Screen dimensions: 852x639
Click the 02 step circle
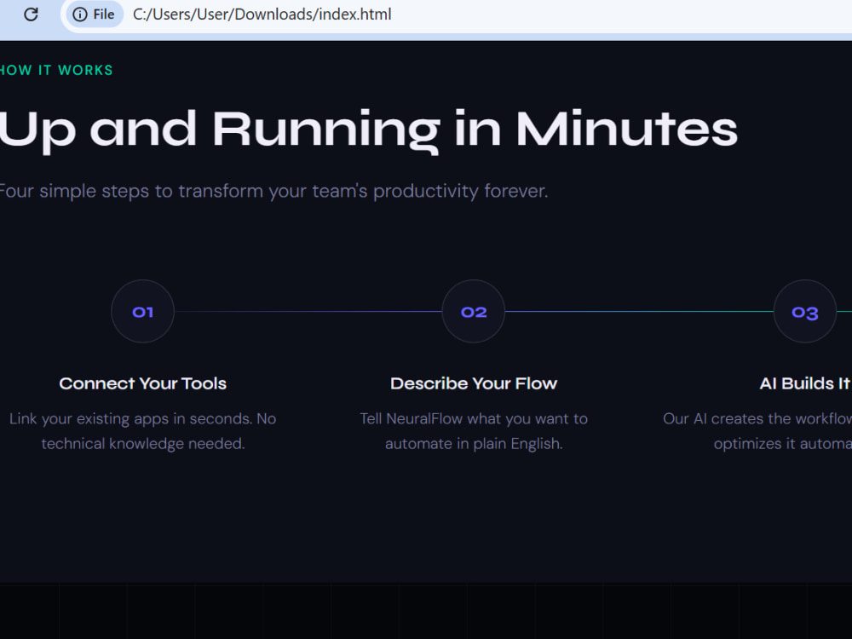coord(473,311)
